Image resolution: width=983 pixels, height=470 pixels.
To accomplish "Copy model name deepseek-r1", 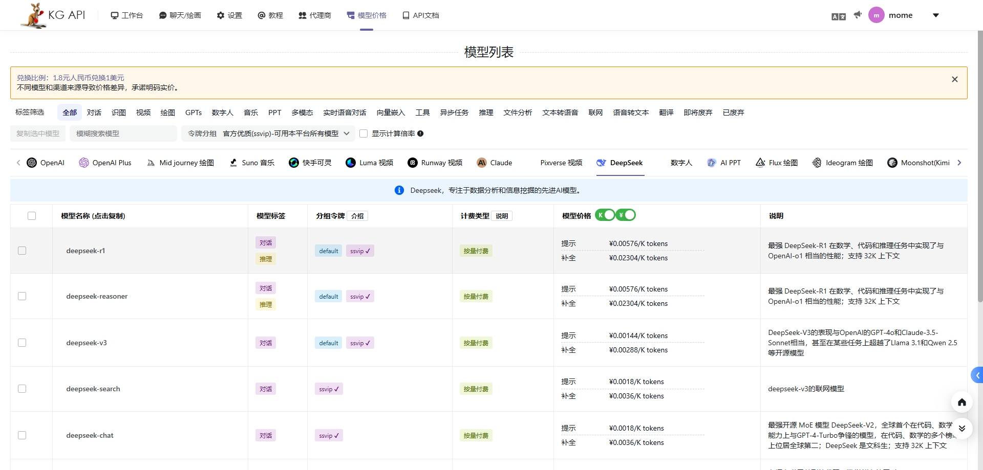I will (x=86, y=251).
